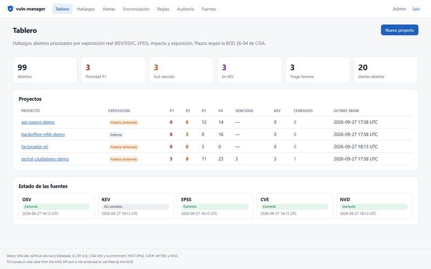This screenshot has height=269, width=431.
Task: Open the Fuentes tab
Action: coord(208,9)
